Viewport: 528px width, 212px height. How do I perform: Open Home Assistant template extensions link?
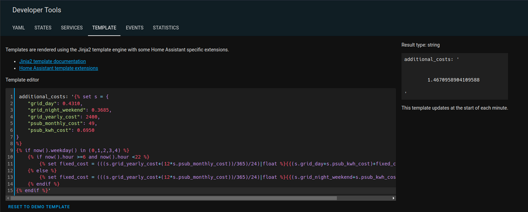coord(58,68)
